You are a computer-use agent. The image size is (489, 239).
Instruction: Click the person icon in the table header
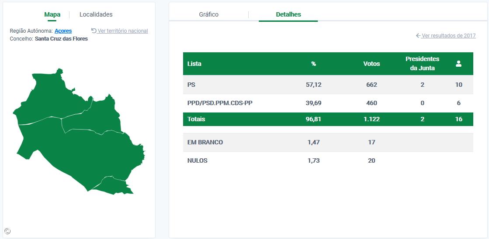tap(458, 64)
